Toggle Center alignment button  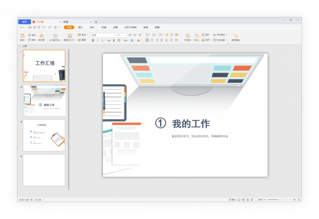(152, 40)
